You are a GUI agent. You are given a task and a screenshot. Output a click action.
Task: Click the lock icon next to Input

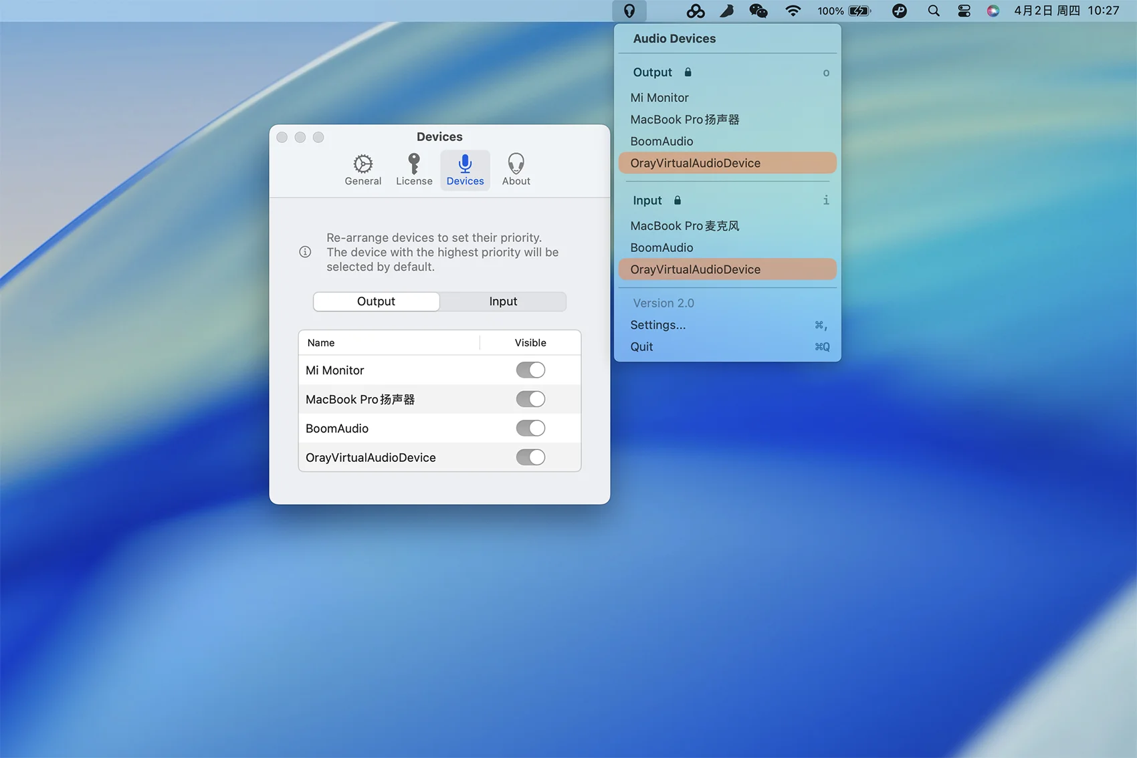pyautogui.click(x=678, y=201)
